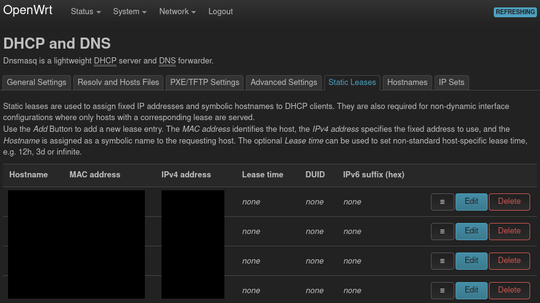This screenshot has height=303, width=540.
Task: Click the MAC address column header
Action: (95, 175)
